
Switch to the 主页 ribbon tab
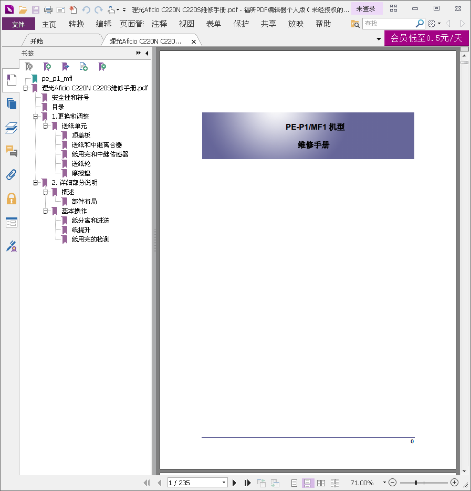pos(49,24)
